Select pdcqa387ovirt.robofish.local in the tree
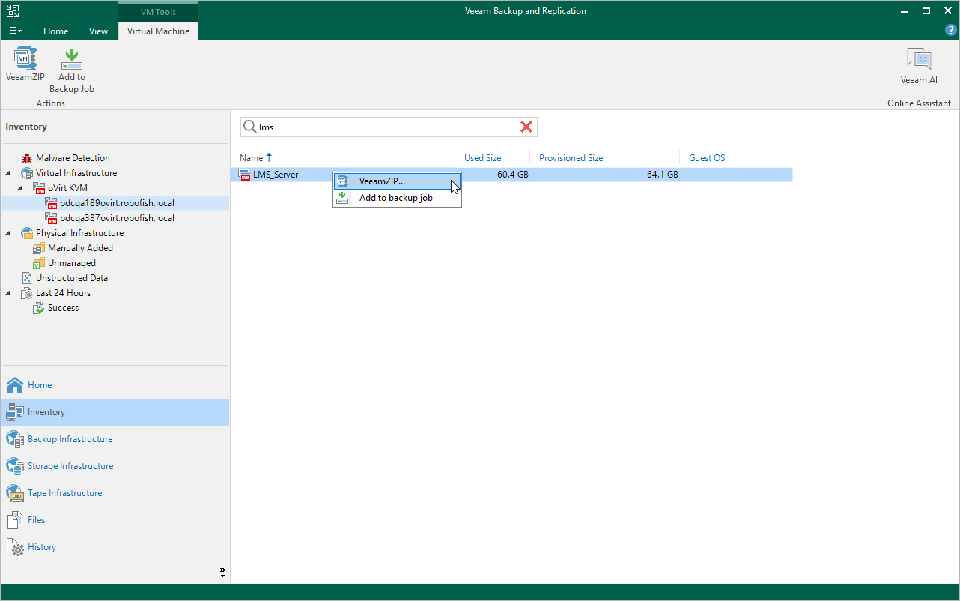 coord(117,218)
